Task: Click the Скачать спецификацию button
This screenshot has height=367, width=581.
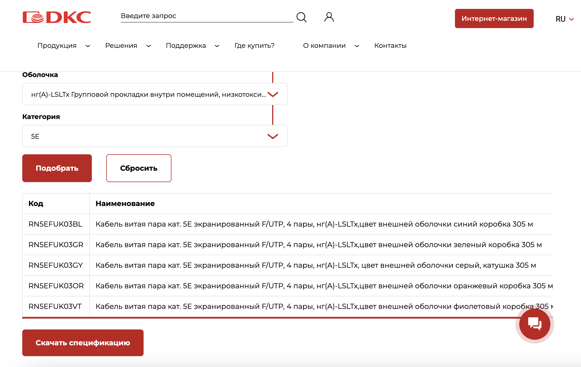Action: pos(83,343)
